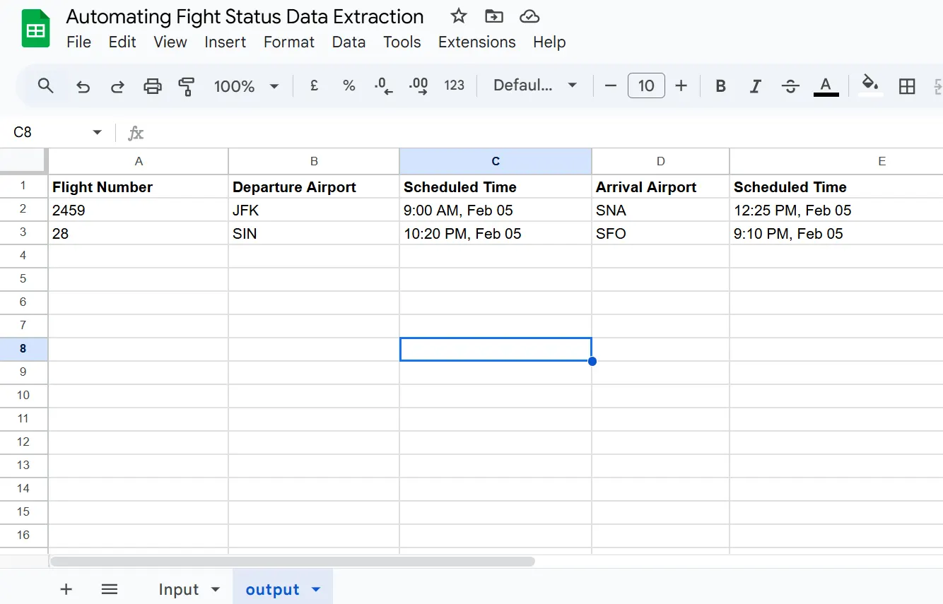This screenshot has width=943, height=604.
Task: Select the 12:25 PM, Feb 05 cell
Action: [x=836, y=211]
